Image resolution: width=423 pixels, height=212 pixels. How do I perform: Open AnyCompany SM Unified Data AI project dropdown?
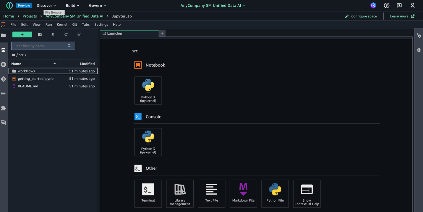[x=213, y=6]
